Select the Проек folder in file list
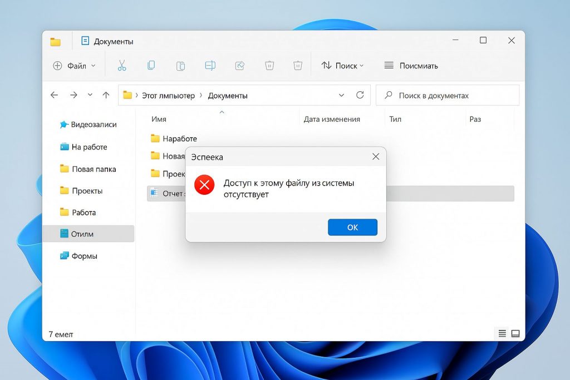 pos(168,174)
